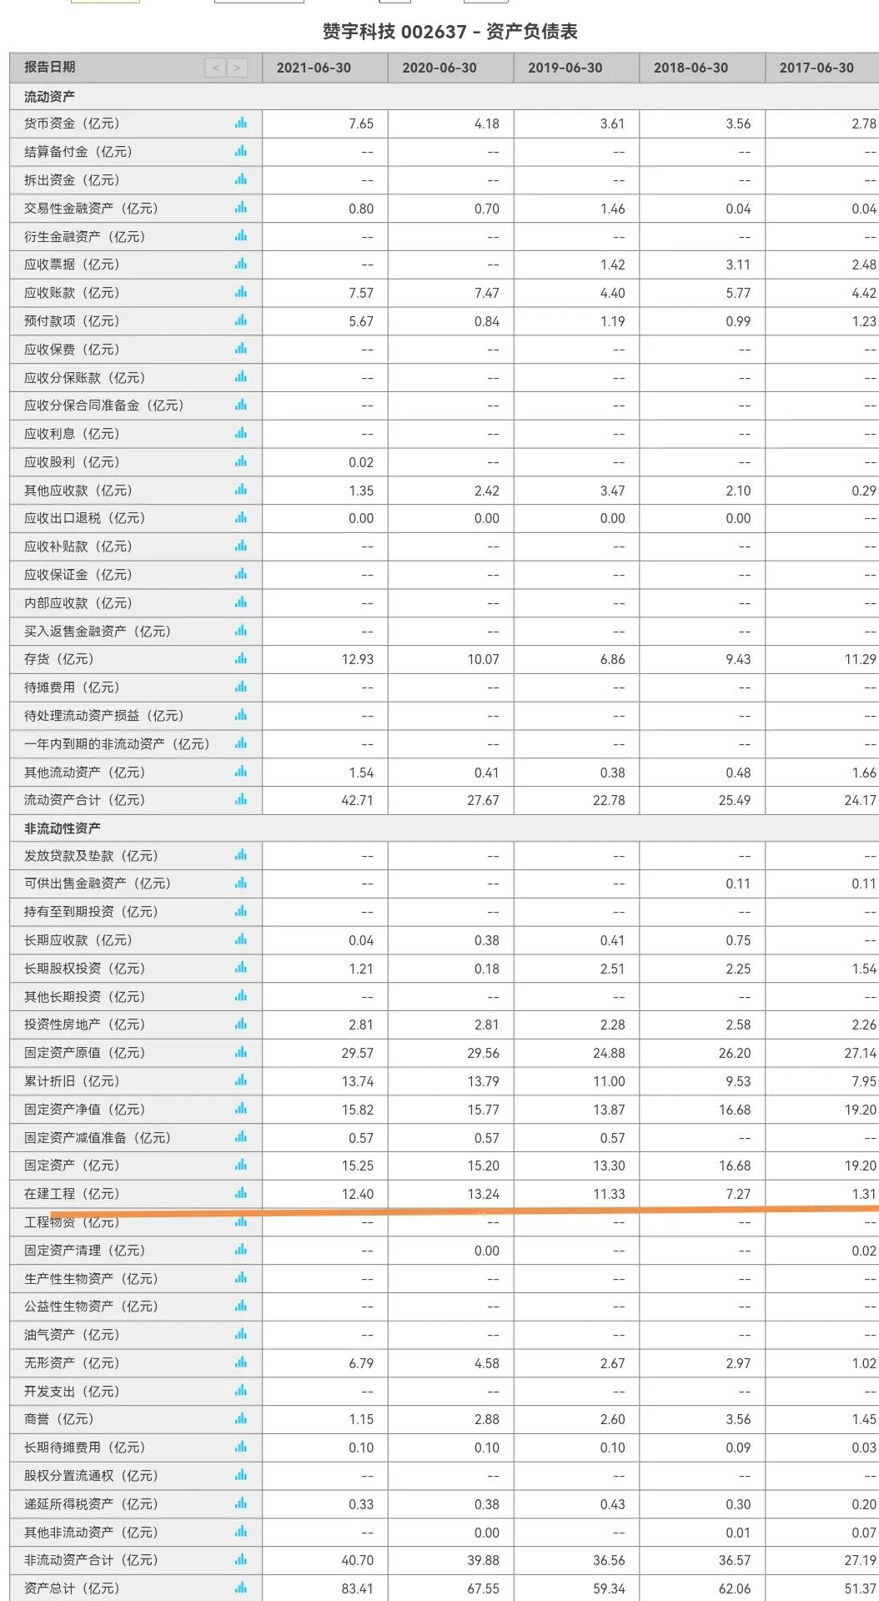This screenshot has width=879, height=1601.
Task: Open chart icon for 买入返售金融资产 row
Action: (x=241, y=630)
